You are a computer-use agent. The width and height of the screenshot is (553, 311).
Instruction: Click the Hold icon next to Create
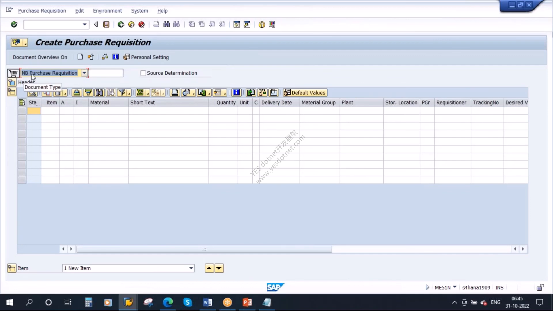[x=91, y=57]
